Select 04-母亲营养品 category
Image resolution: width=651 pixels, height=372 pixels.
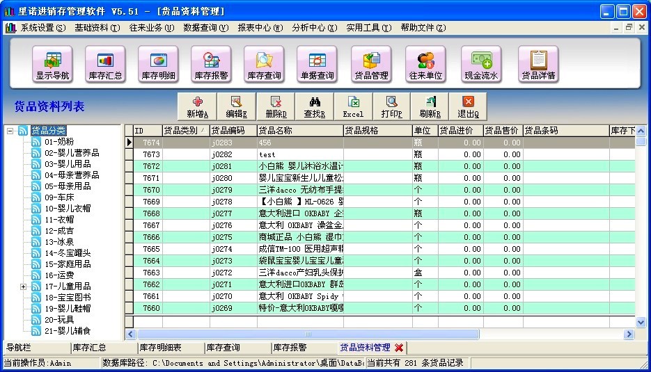(x=72, y=175)
